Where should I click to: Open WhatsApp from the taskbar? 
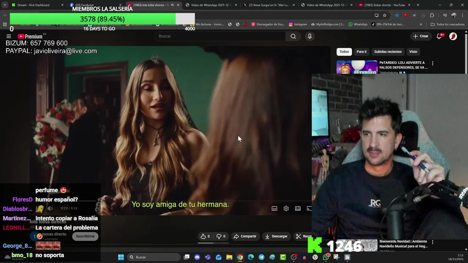tap(326, 257)
